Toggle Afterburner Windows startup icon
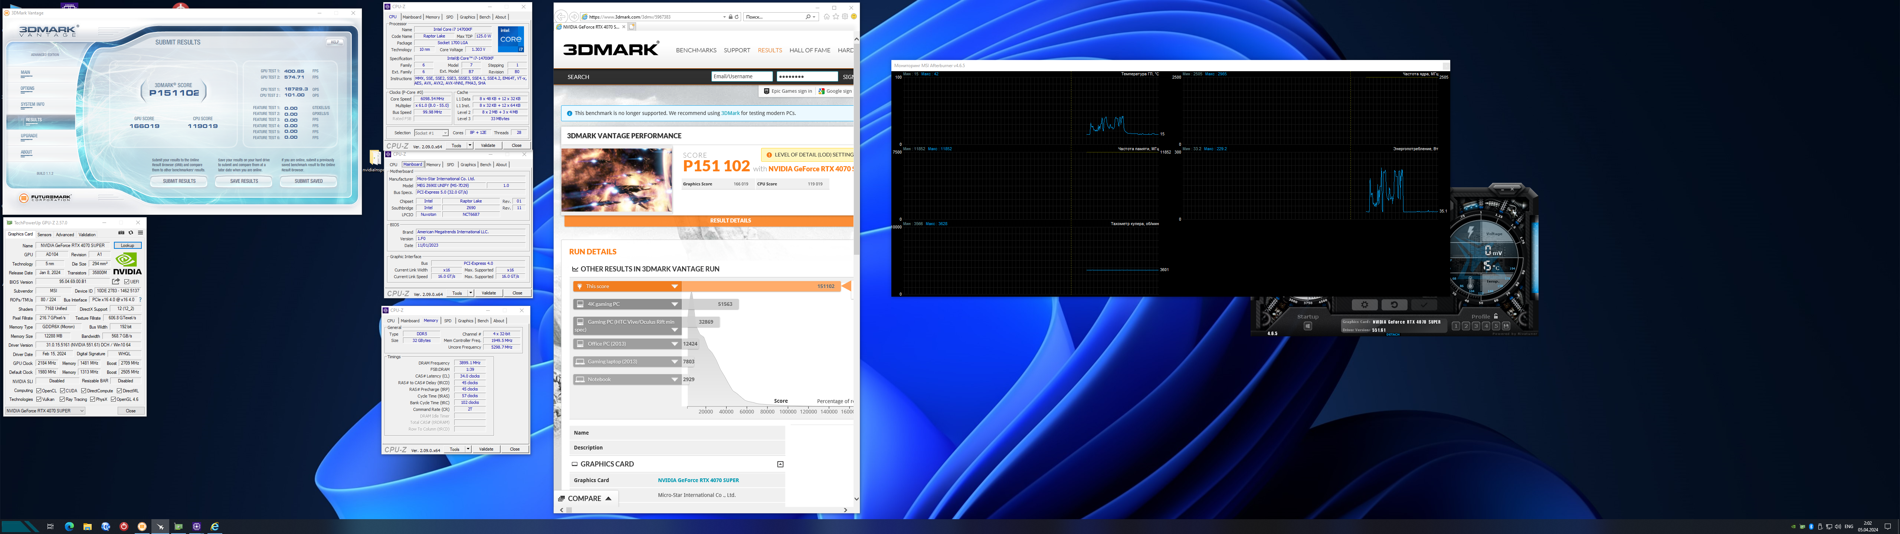The image size is (1900, 534). click(1308, 326)
